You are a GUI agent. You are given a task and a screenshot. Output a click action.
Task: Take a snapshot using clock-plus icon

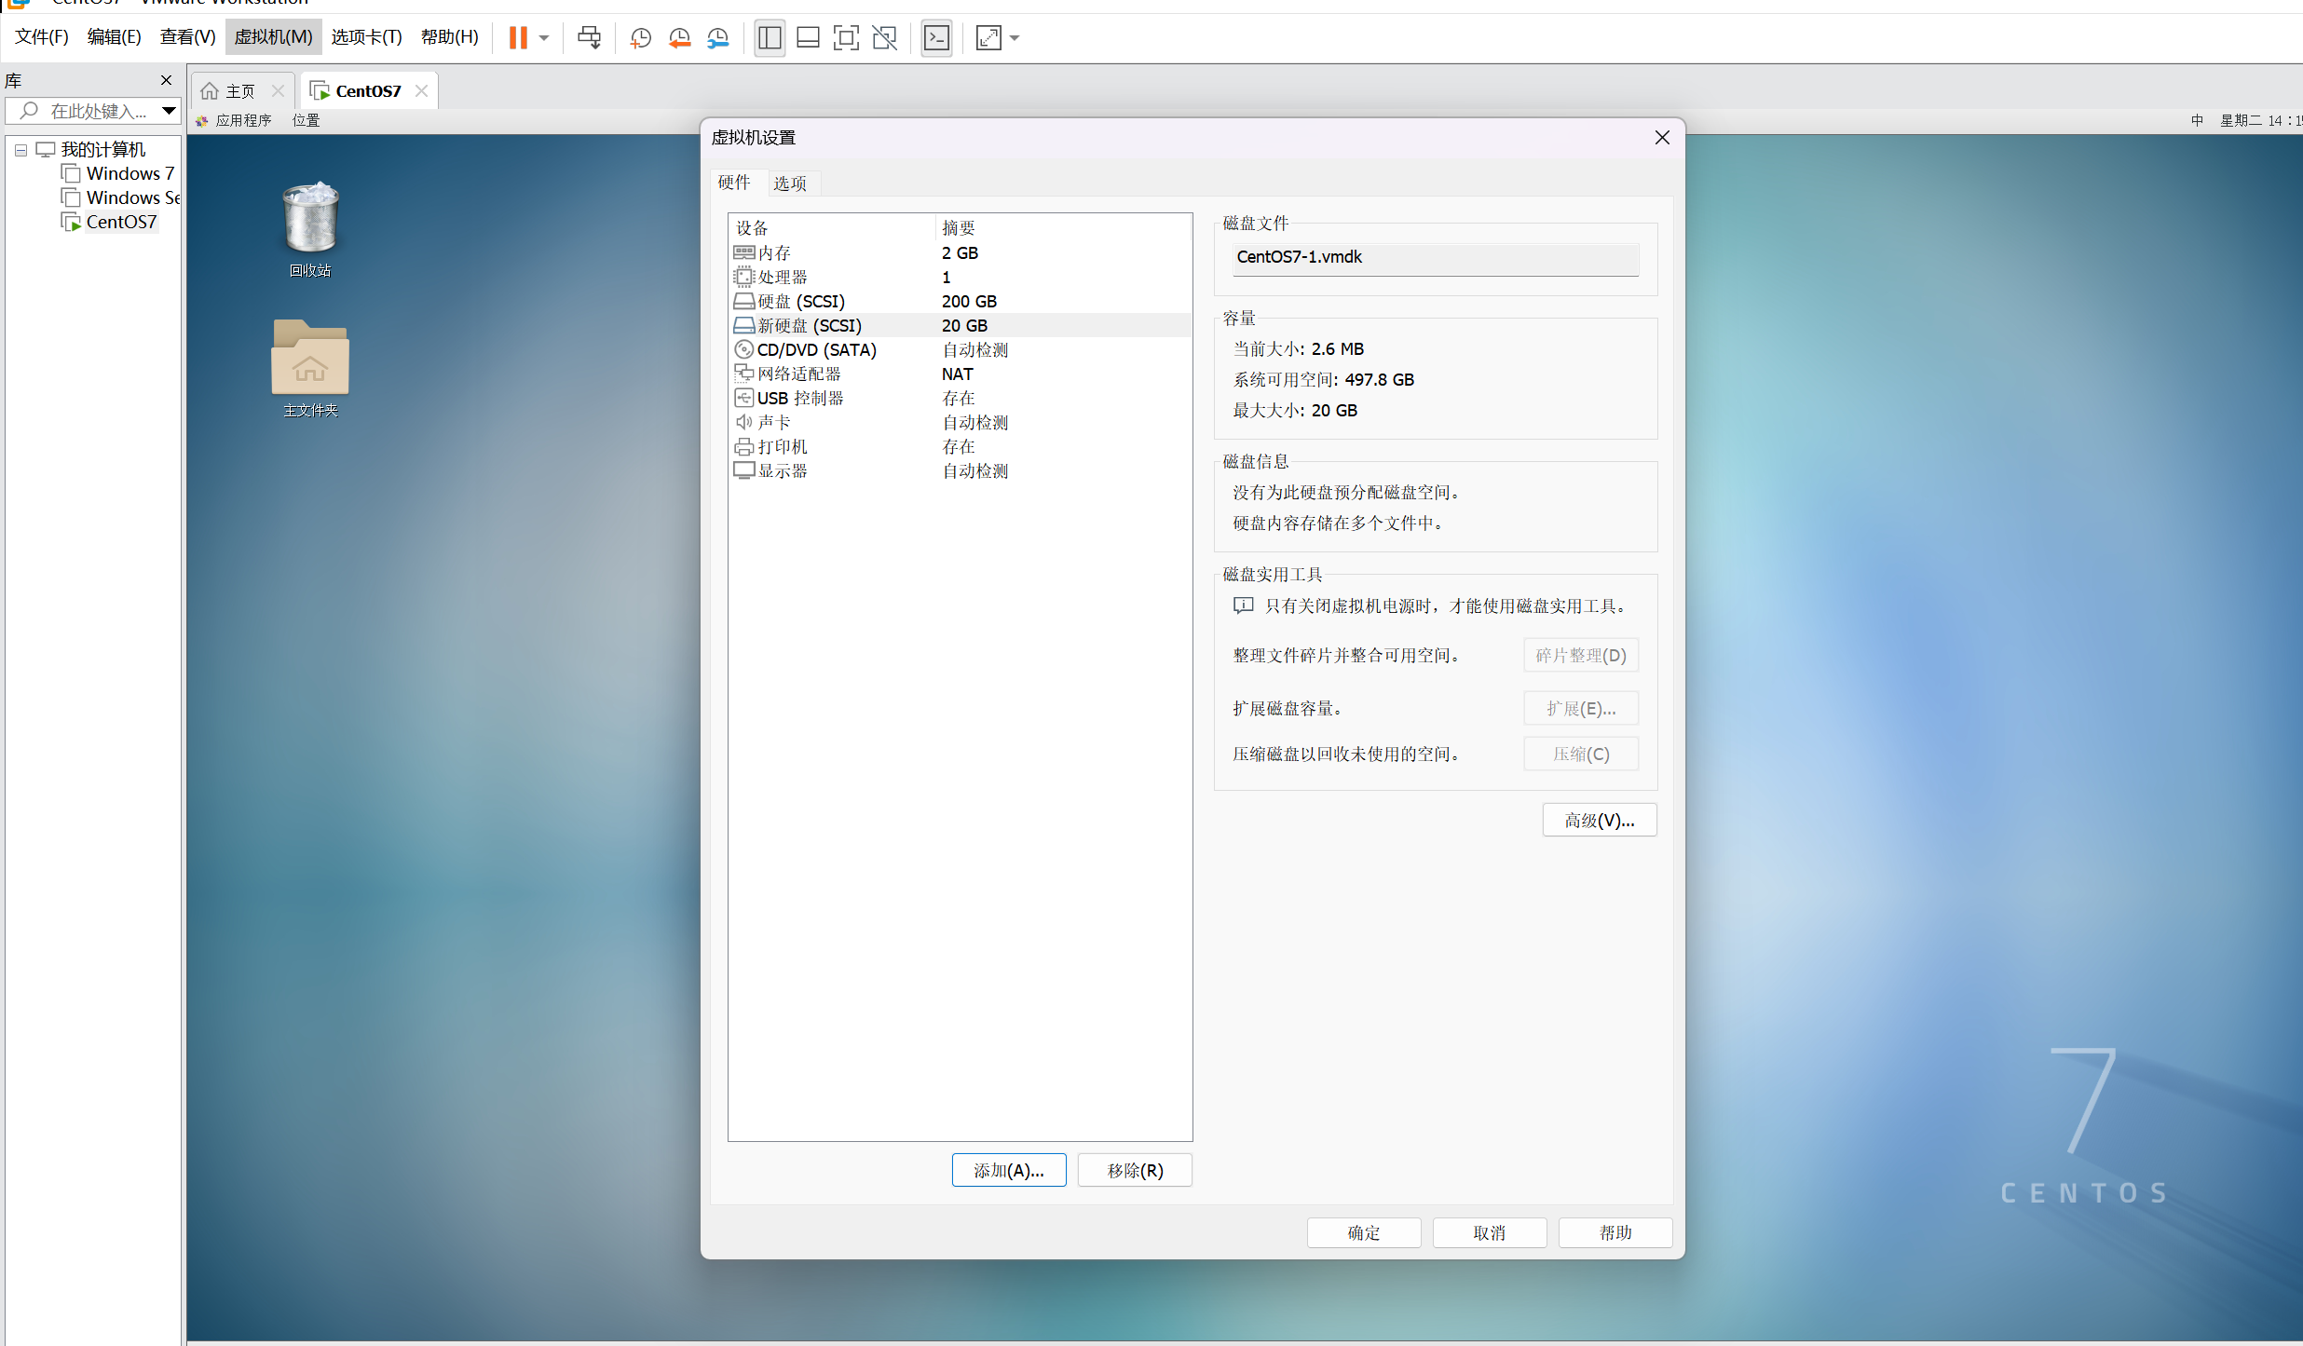click(640, 38)
